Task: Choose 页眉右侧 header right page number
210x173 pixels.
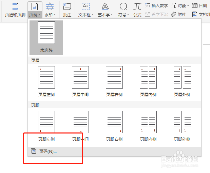Action: [x=114, y=81]
